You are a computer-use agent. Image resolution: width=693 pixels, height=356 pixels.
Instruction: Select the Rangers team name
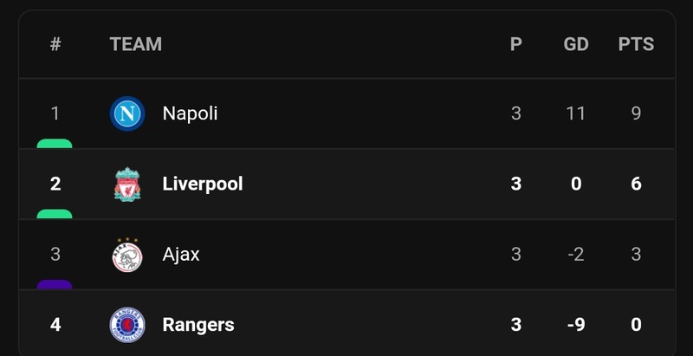click(x=198, y=325)
